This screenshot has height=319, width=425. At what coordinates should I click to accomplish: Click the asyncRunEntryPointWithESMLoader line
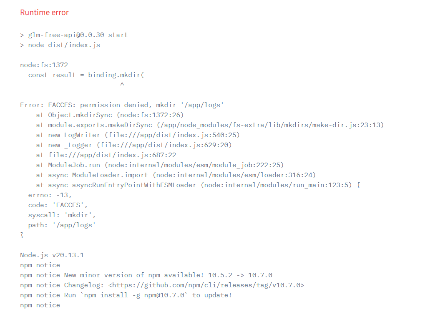(x=198, y=185)
